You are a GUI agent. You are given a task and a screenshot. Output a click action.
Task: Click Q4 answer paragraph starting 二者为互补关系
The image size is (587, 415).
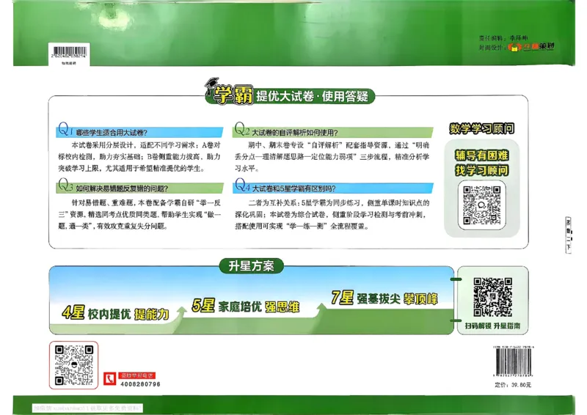click(x=332, y=214)
